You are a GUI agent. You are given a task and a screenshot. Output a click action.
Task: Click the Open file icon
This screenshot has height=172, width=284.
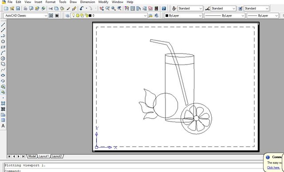[x=12, y=8]
